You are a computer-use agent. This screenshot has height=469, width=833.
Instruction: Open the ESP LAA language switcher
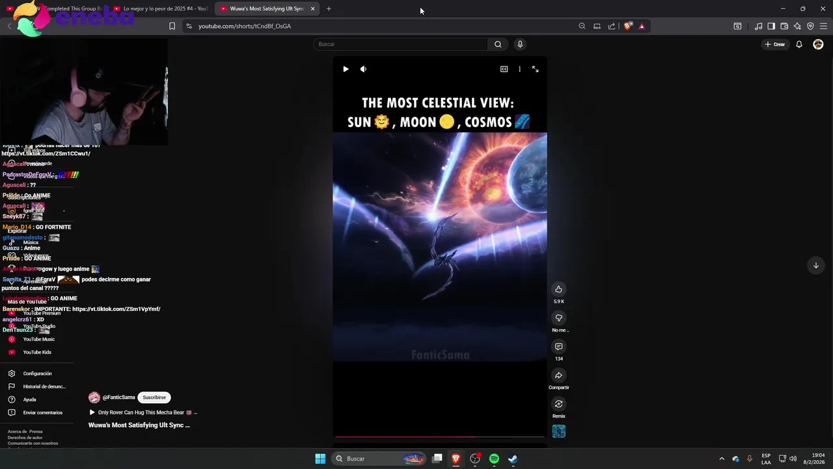(x=766, y=459)
